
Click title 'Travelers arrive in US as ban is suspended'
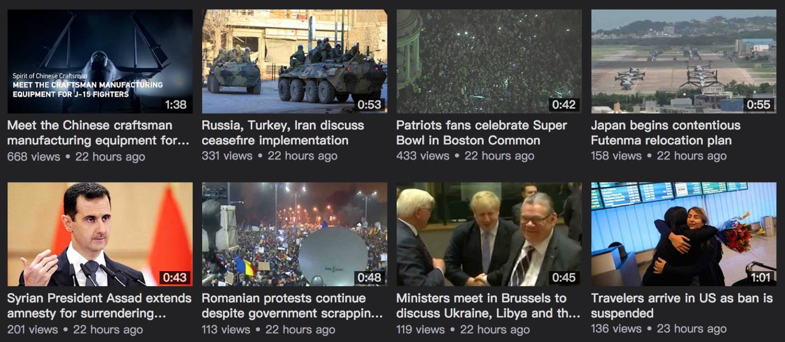pos(682,306)
